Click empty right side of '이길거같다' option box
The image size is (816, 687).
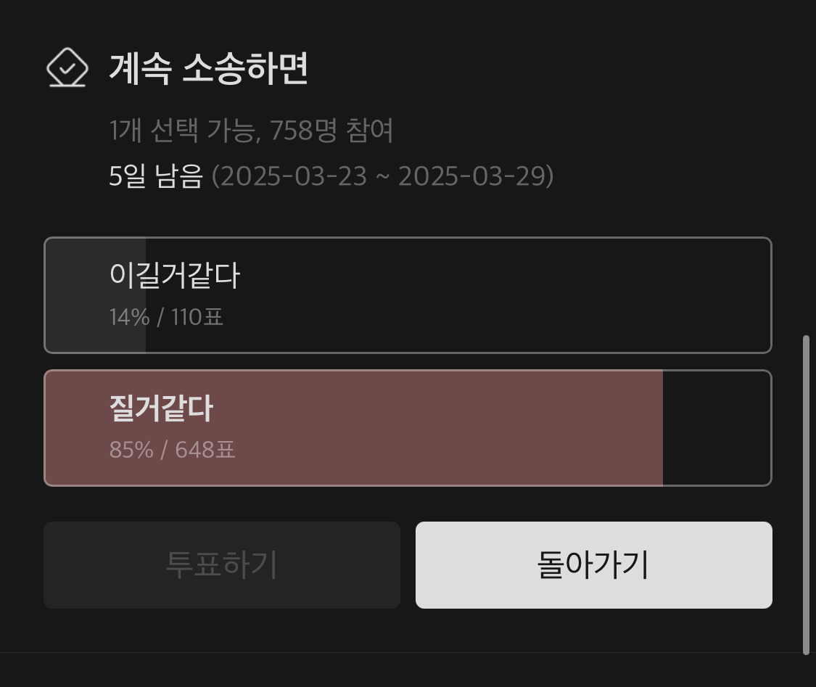click(x=580, y=295)
